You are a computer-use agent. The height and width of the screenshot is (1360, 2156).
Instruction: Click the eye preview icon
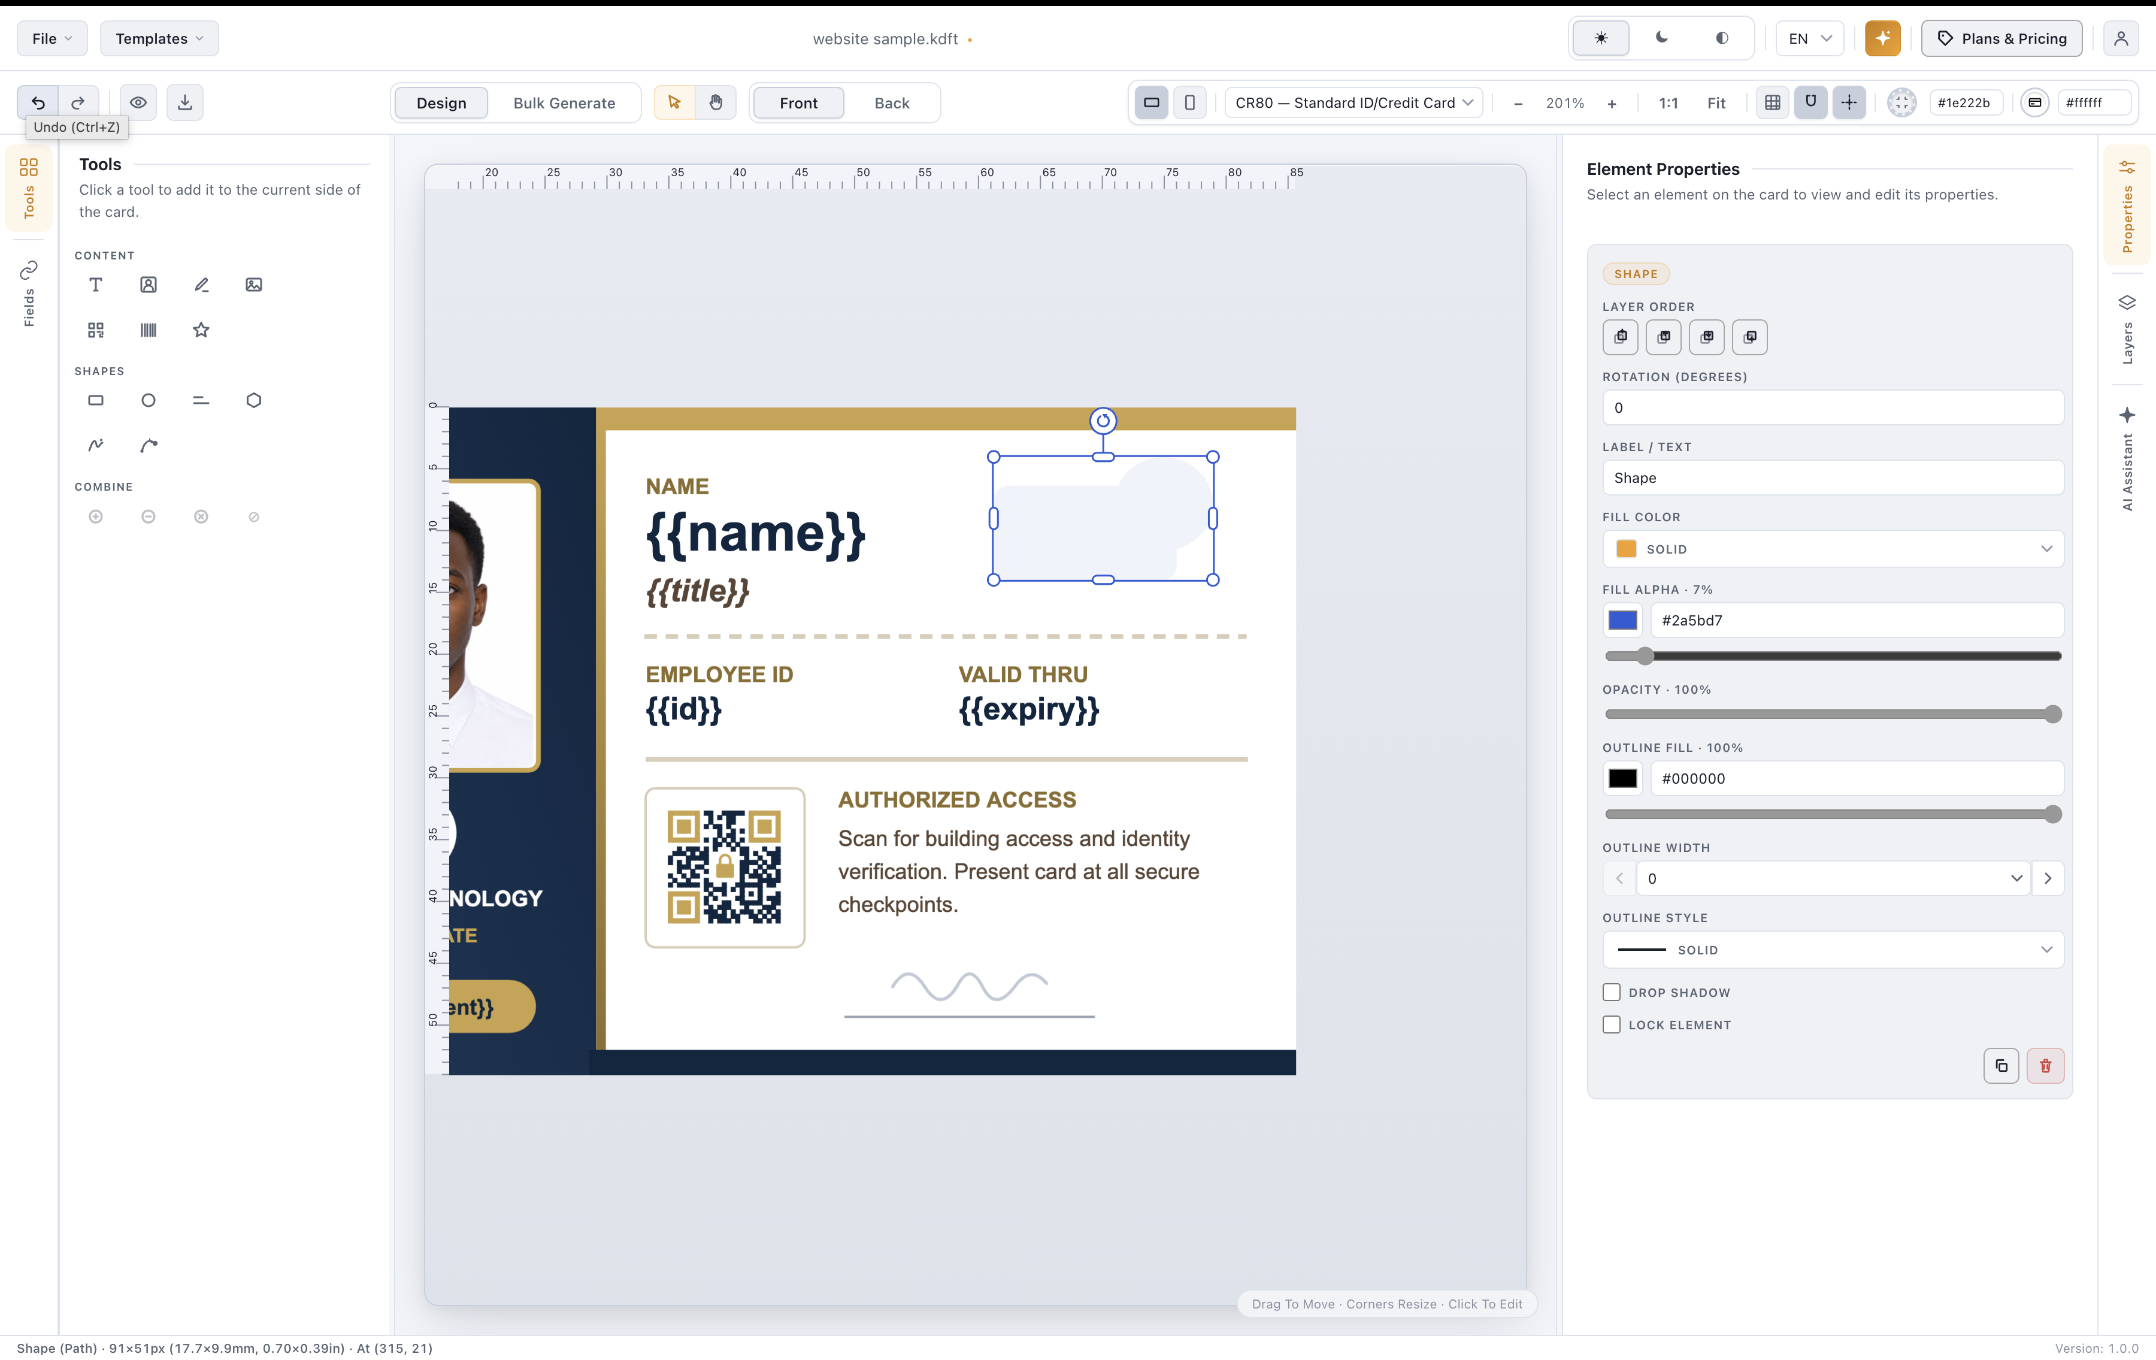[x=138, y=102]
